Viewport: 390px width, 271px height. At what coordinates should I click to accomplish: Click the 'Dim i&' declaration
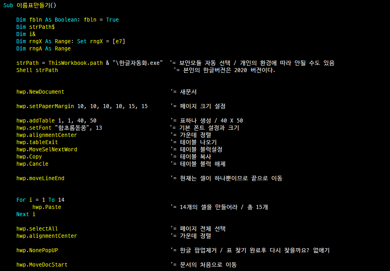coord(26,34)
